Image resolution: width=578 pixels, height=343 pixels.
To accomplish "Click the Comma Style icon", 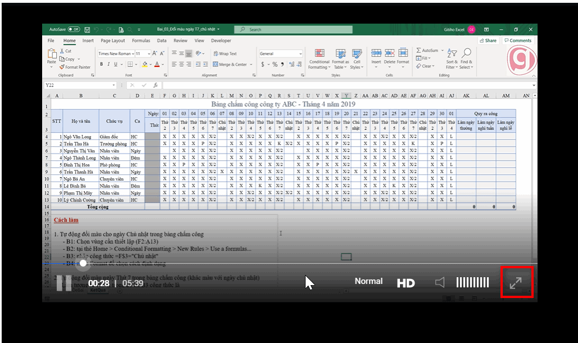I will pos(283,64).
